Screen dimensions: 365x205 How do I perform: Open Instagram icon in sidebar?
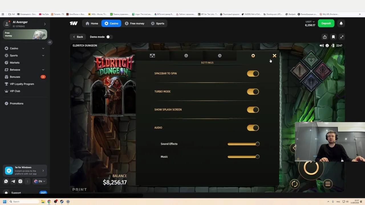[x=20, y=181]
